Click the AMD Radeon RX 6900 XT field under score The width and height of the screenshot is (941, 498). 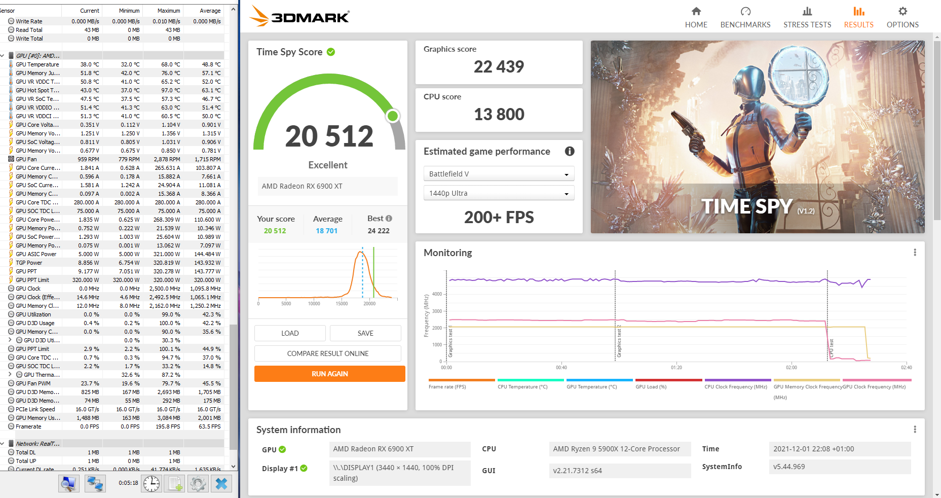[x=328, y=186]
